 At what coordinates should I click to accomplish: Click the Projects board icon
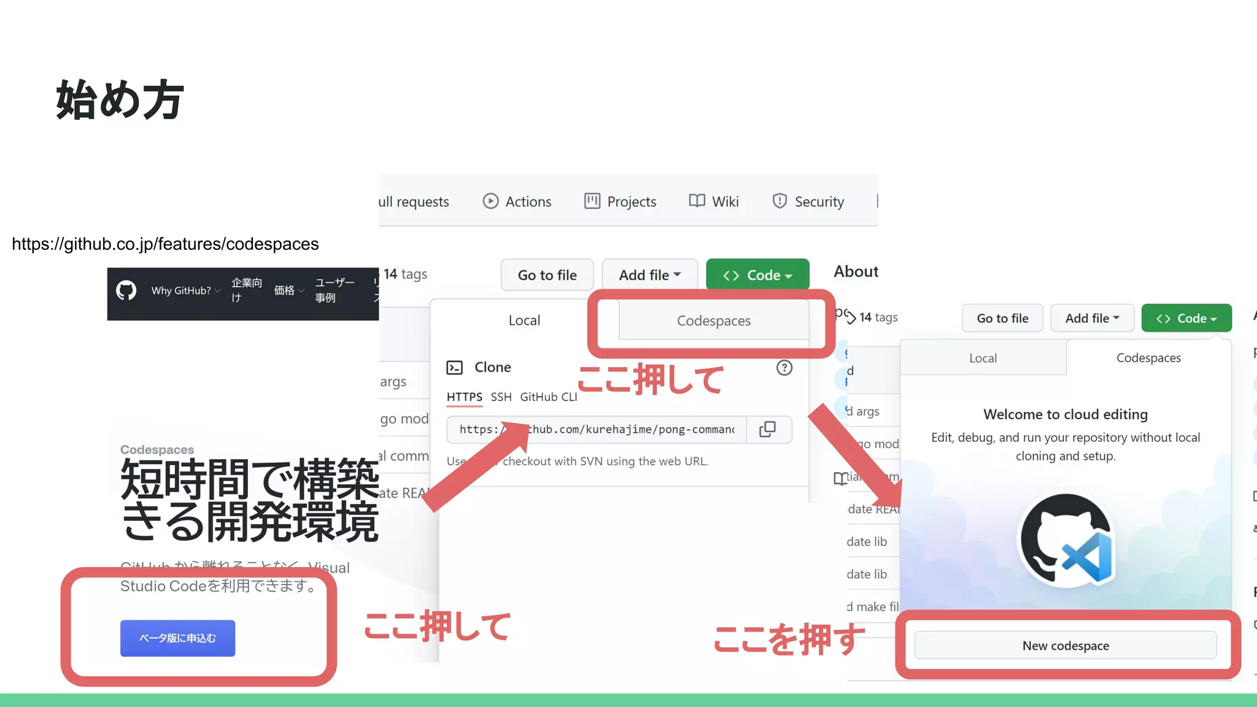[592, 201]
